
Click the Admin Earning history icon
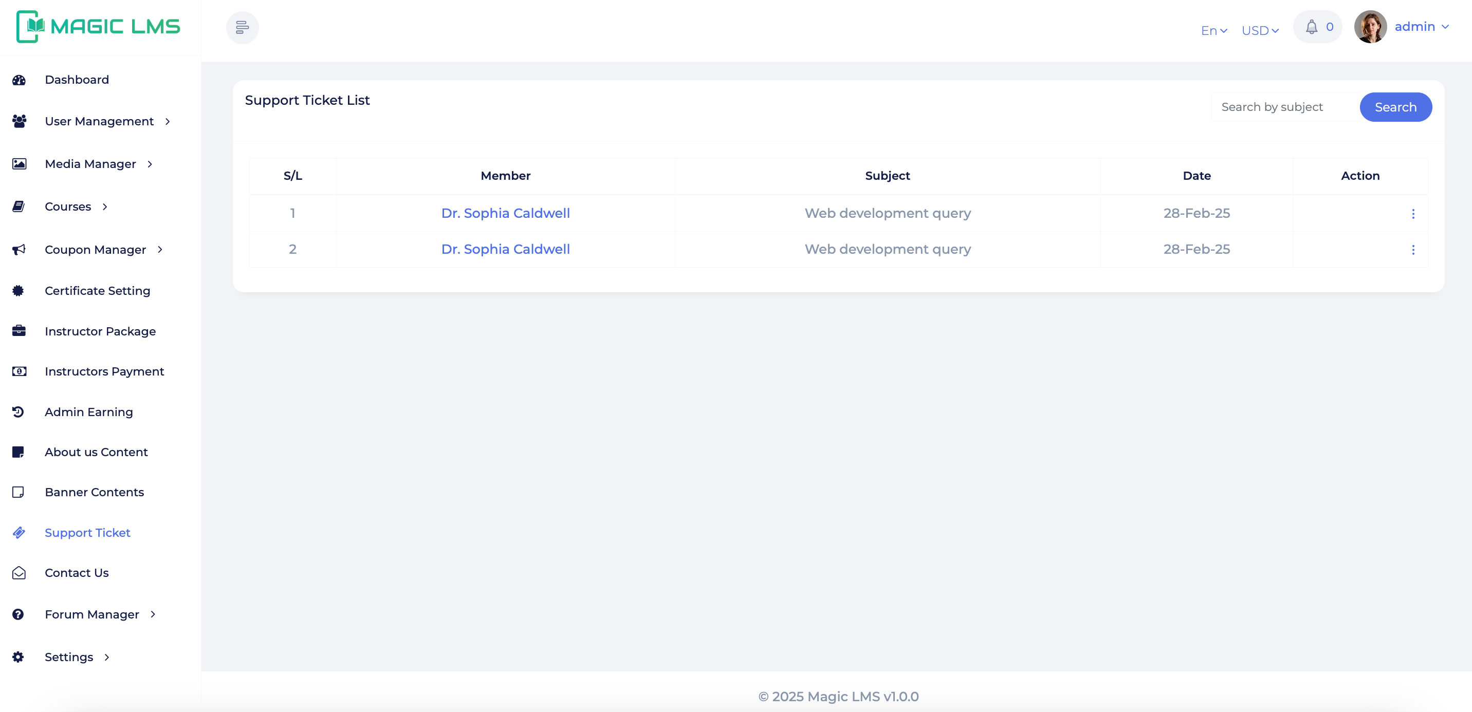tap(19, 411)
